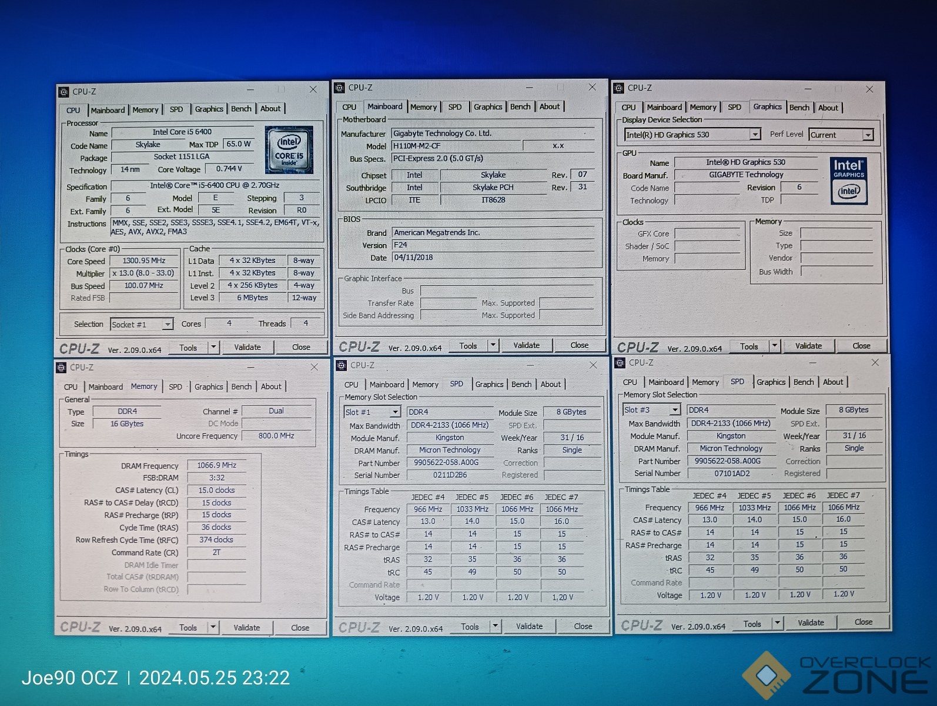Click Validate in the Mainboard window
Viewport: 937px width, 706px height.
[x=526, y=345]
